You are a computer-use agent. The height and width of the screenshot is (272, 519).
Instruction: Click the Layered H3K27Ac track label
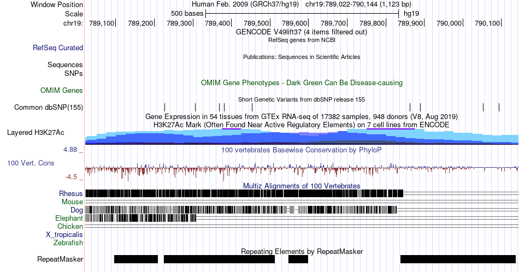tap(36, 132)
